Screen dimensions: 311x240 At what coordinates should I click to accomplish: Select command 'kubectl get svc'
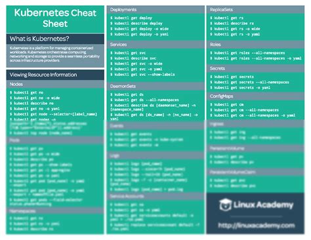[128, 53]
